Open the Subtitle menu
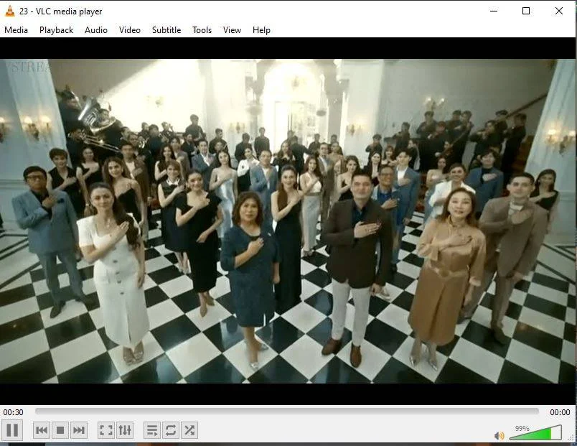577x446 pixels. pos(166,30)
